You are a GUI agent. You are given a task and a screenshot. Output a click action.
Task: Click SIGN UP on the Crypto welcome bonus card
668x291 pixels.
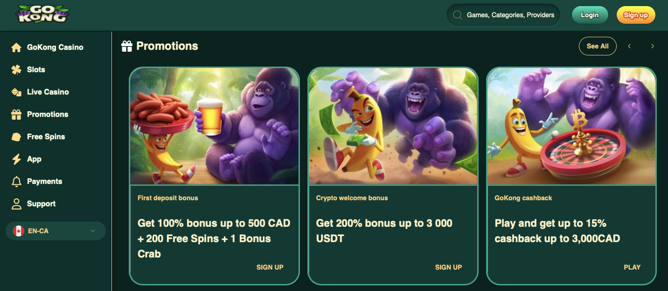[x=448, y=267]
